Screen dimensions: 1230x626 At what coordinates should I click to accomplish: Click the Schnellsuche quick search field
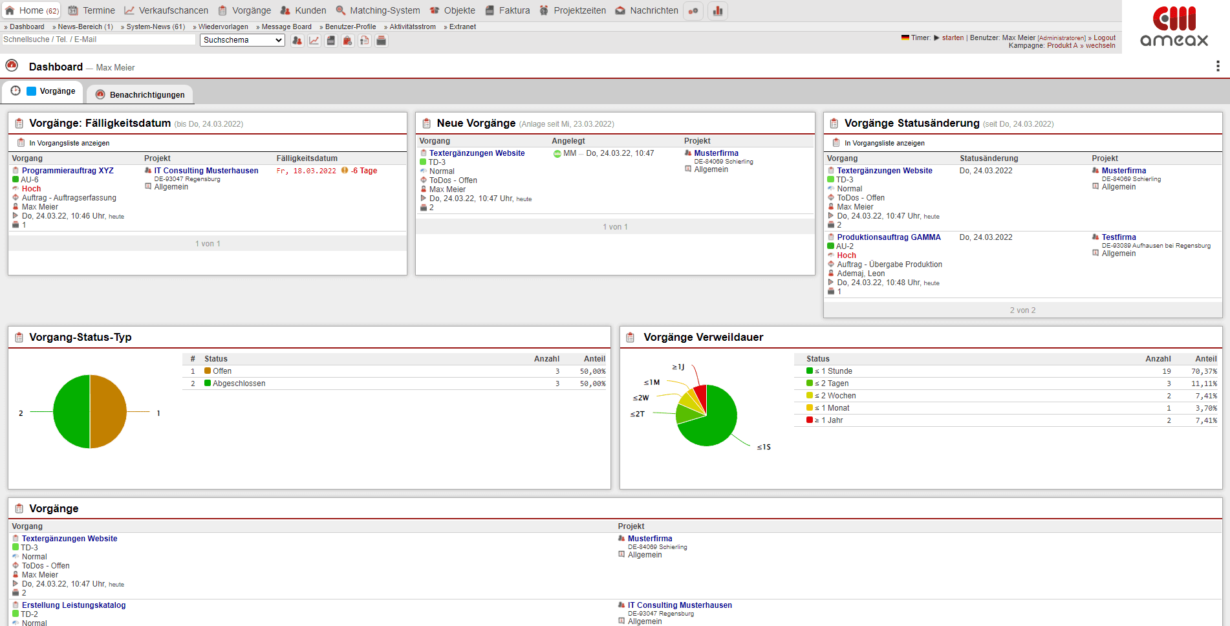98,39
